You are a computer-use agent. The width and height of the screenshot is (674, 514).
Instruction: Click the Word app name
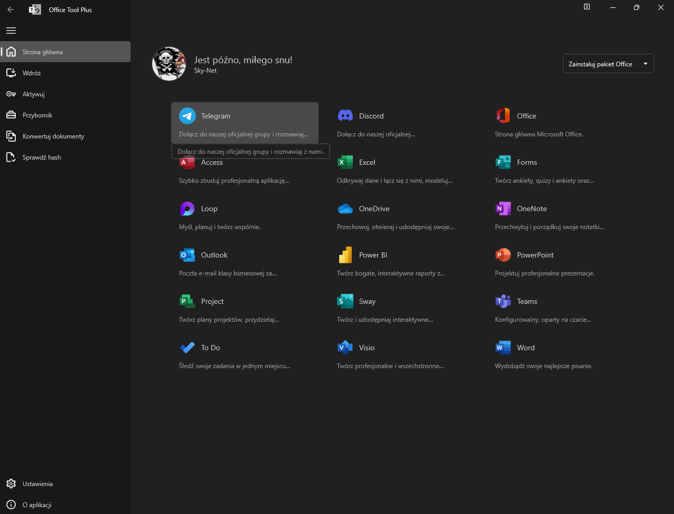(526, 348)
